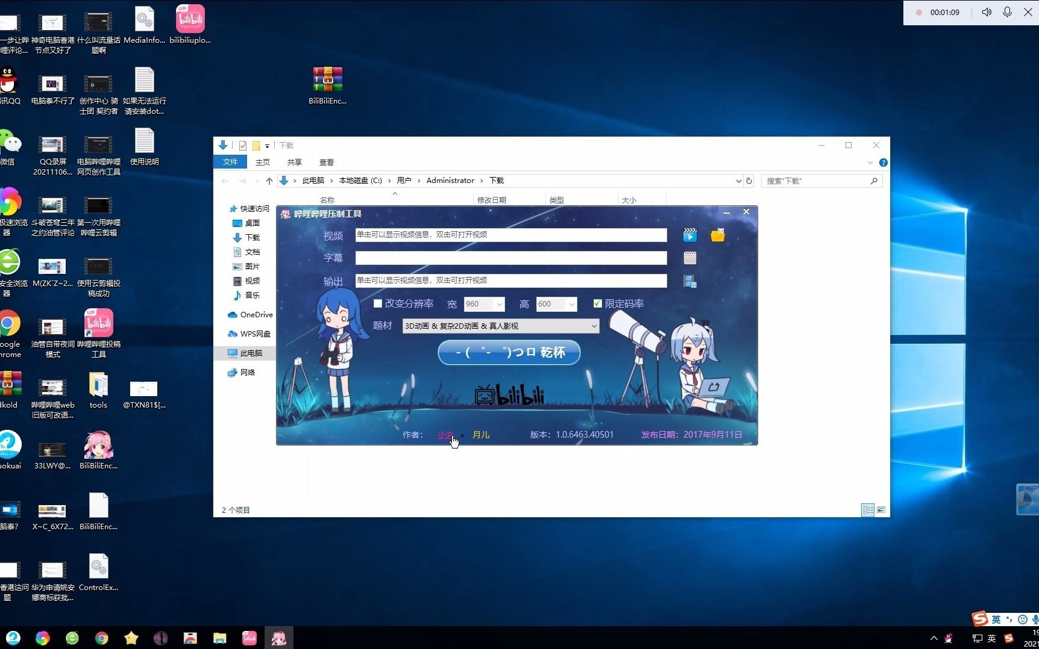Open the yellow cat folder icon
This screenshot has width=1039, height=649.
717,235
